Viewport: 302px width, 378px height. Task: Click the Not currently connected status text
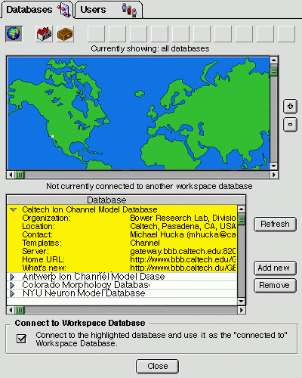pyautogui.click(x=149, y=186)
